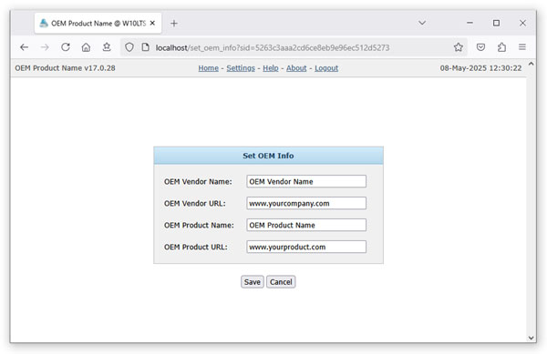Click the tab's favicon icon
Viewport: 547px width, 354px height.
tap(44, 23)
